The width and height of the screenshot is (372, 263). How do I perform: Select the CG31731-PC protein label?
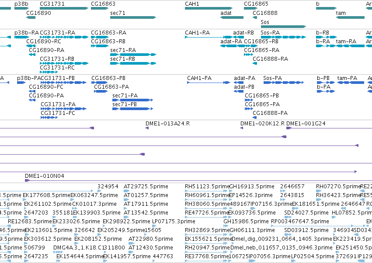click(x=58, y=113)
